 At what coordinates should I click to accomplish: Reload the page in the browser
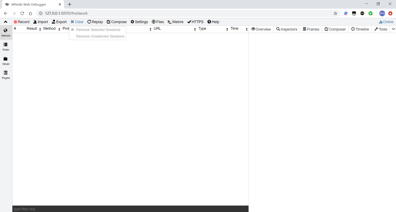tap(22, 14)
